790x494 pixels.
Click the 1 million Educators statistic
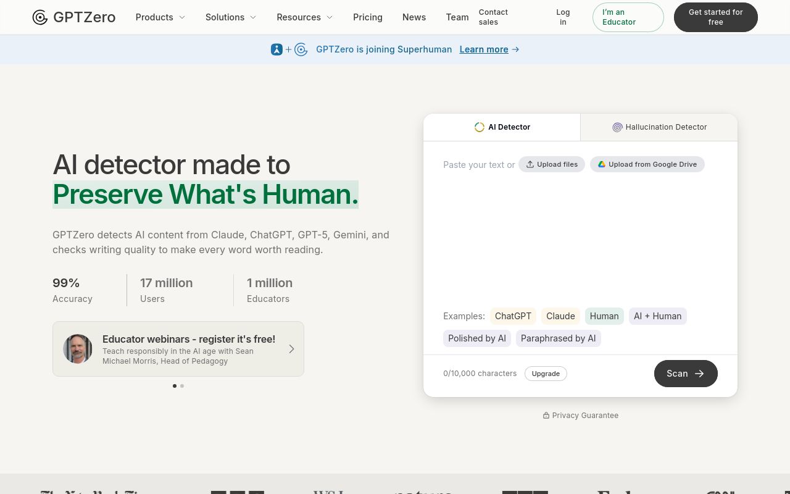pos(270,290)
